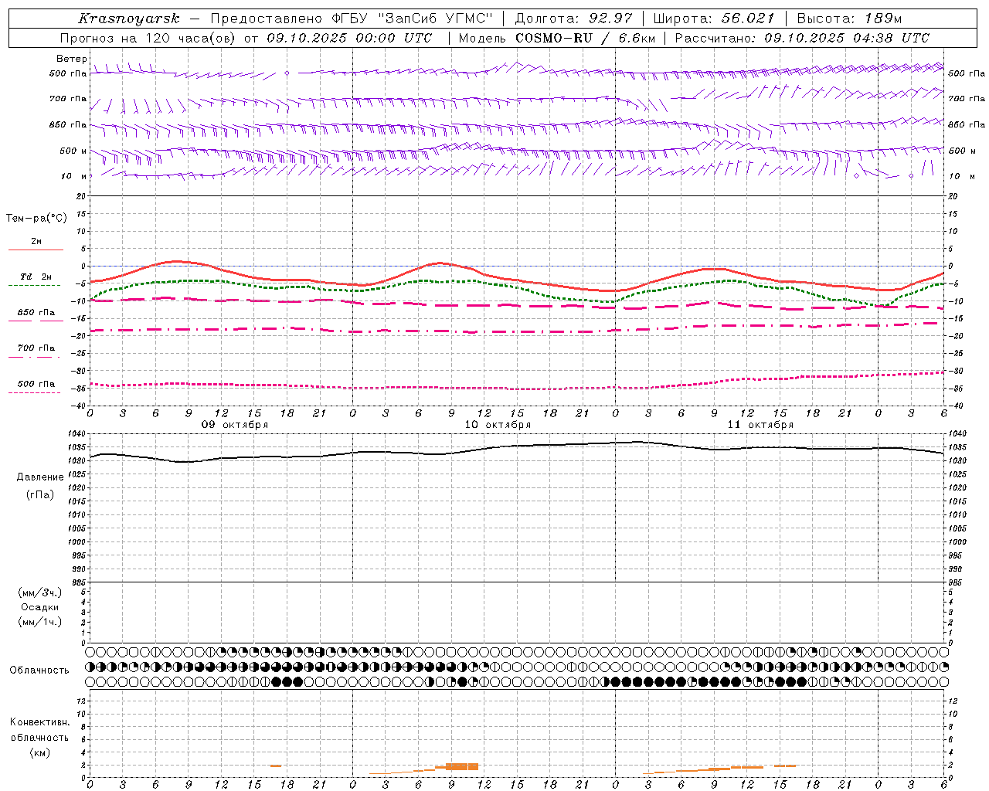989x791 pixels.
Task: Click the Осадки precipitation label
Action: (x=40, y=607)
